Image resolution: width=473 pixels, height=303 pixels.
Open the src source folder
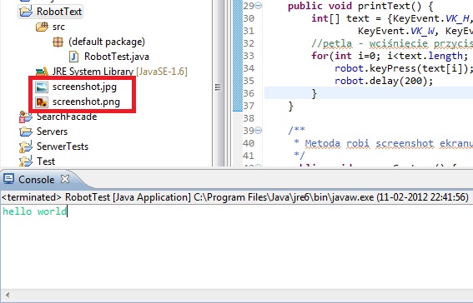58,27
